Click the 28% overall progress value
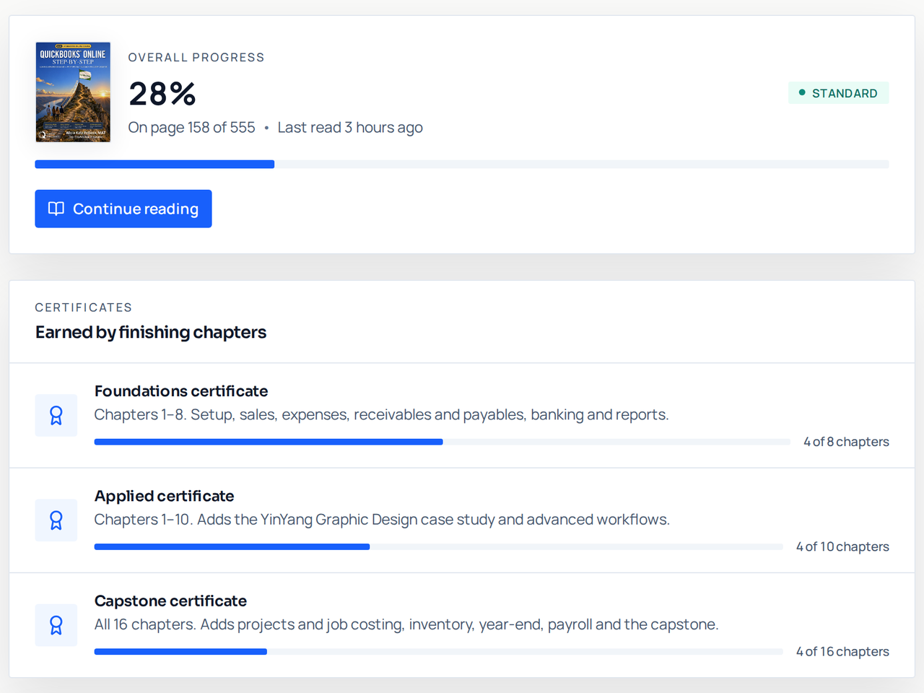This screenshot has height=693, width=924. point(162,94)
